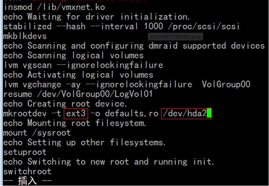Screen dimensions: 269x186
Task: Click the /proc/scsi/scsi path
Action: click(204, 27)
